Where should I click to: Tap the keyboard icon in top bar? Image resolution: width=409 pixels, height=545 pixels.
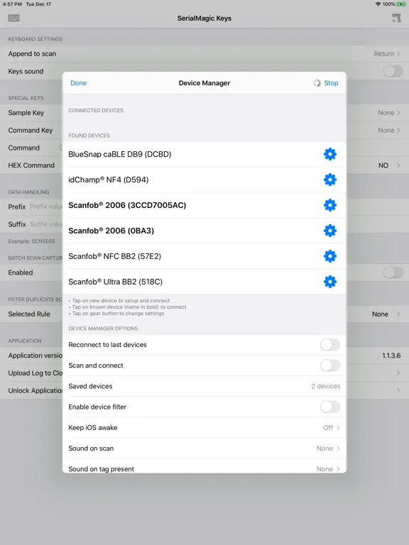coord(13,18)
